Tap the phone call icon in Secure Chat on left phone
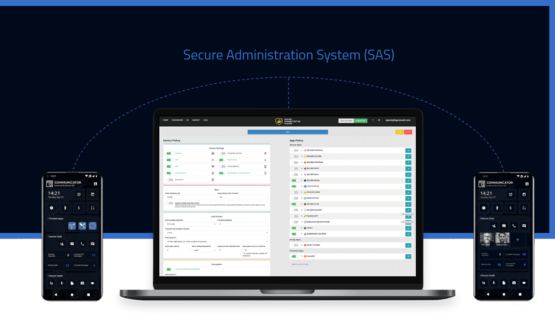The height and width of the screenshot is (330, 555). coord(82,244)
